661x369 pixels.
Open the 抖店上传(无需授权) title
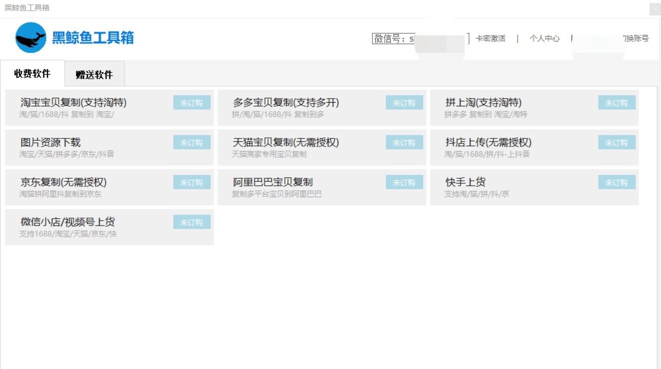[489, 142]
